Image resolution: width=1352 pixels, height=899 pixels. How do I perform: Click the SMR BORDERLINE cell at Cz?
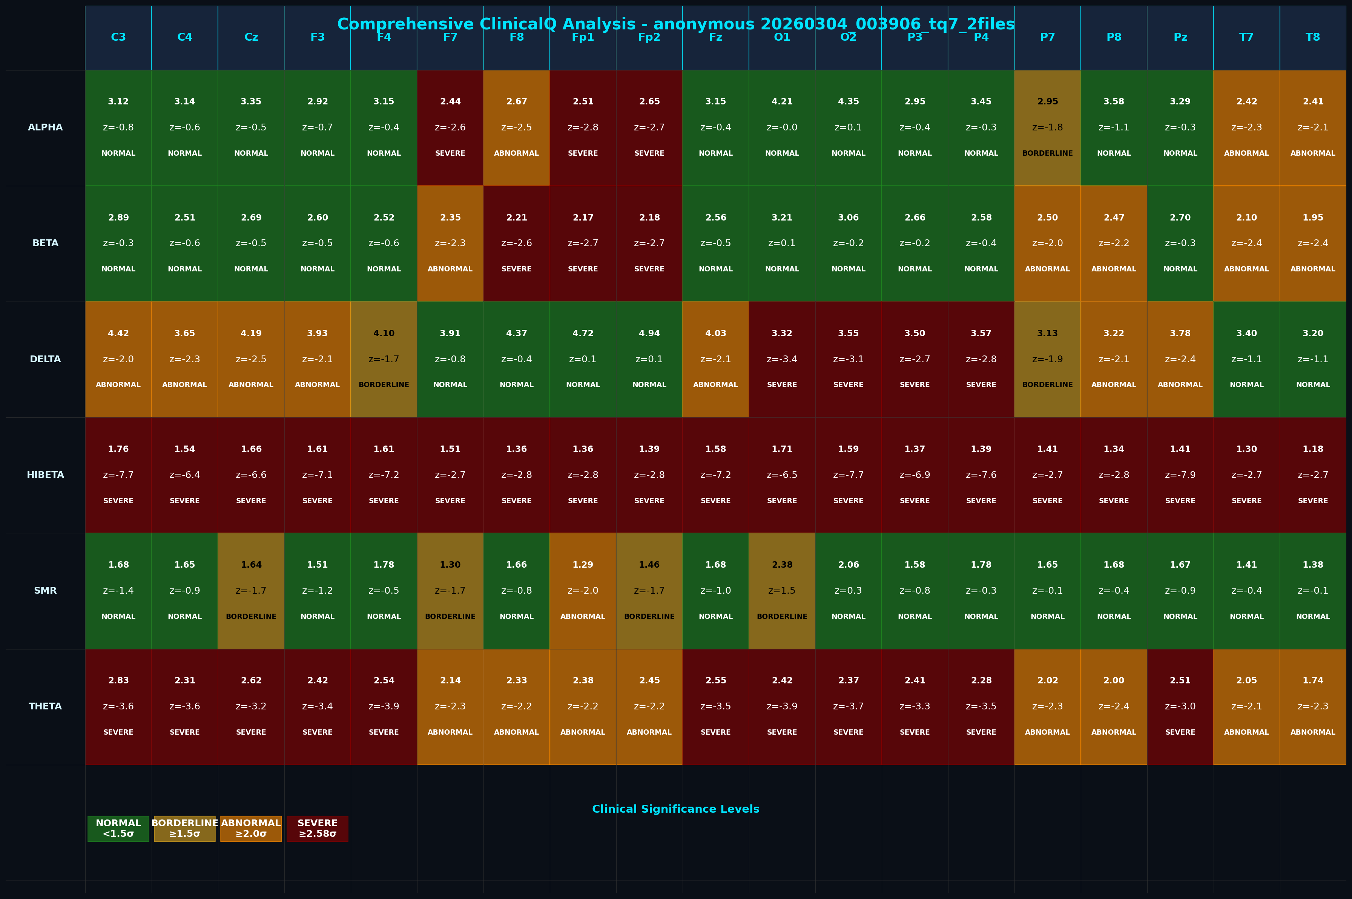tap(251, 590)
